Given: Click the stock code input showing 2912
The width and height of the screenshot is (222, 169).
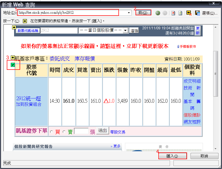Looking at the screenshot, I should click(x=59, y=30).
